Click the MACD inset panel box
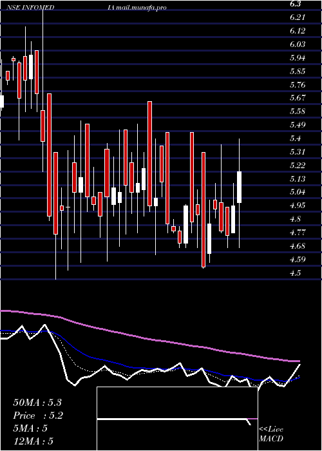Image resolution: width=322 pixels, height=451 pixels. [x=177, y=419]
